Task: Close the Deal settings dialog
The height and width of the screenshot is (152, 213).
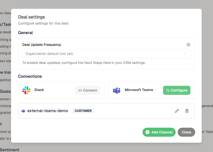Action: 186,132
